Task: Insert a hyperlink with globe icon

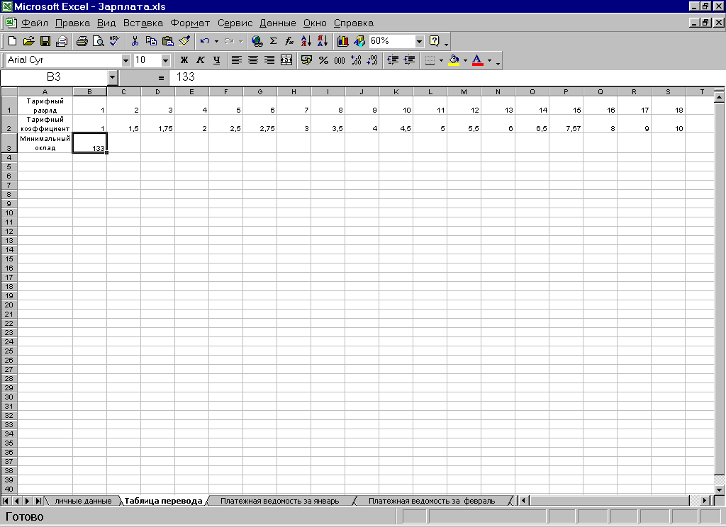Action: pos(257,41)
